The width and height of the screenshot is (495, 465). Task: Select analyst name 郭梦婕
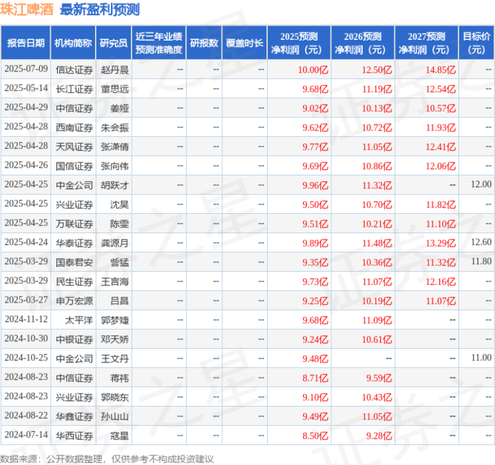[x=114, y=320]
